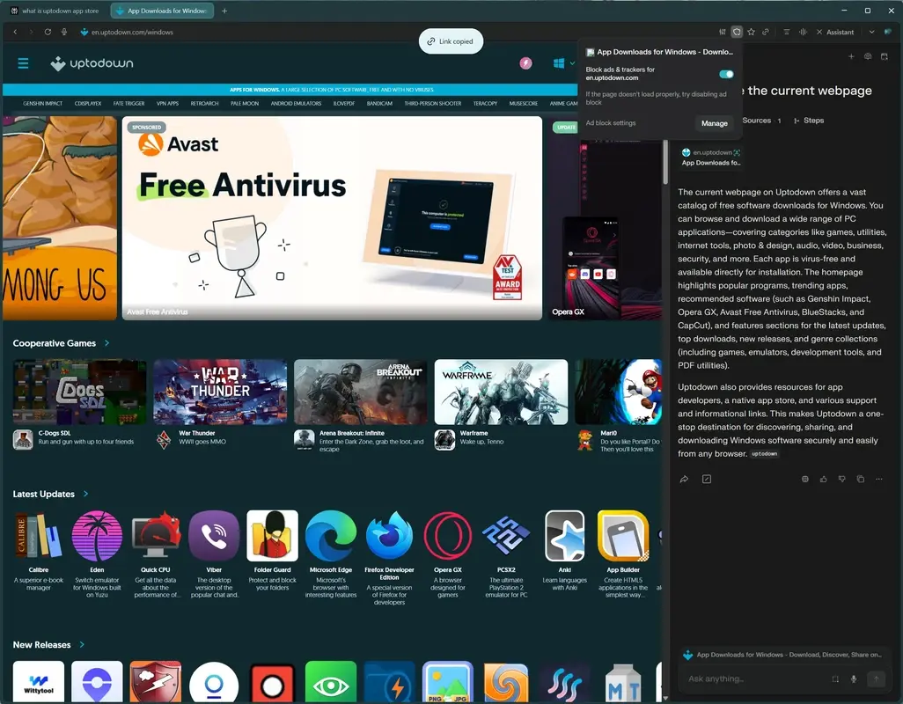
Task: Open the Uptodown hamburger menu
Action: pos(23,62)
